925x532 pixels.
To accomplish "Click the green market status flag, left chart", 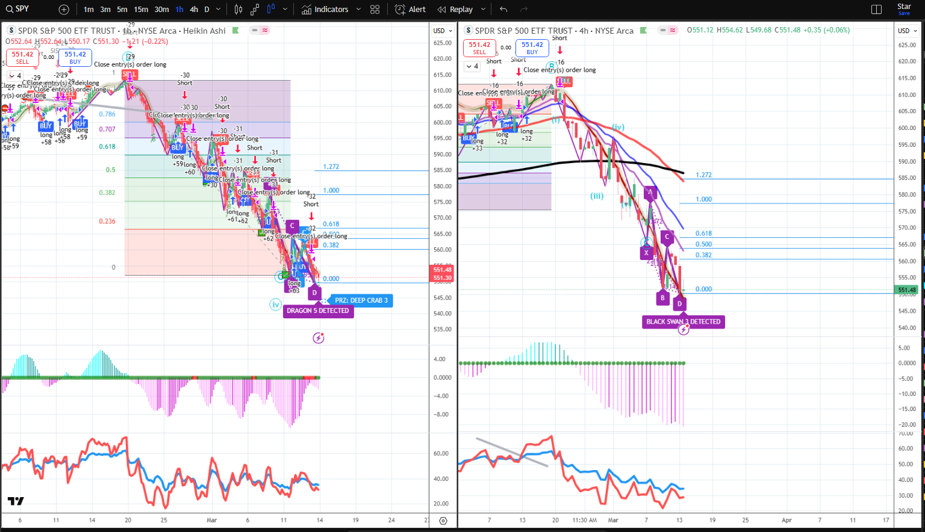I will (x=235, y=30).
